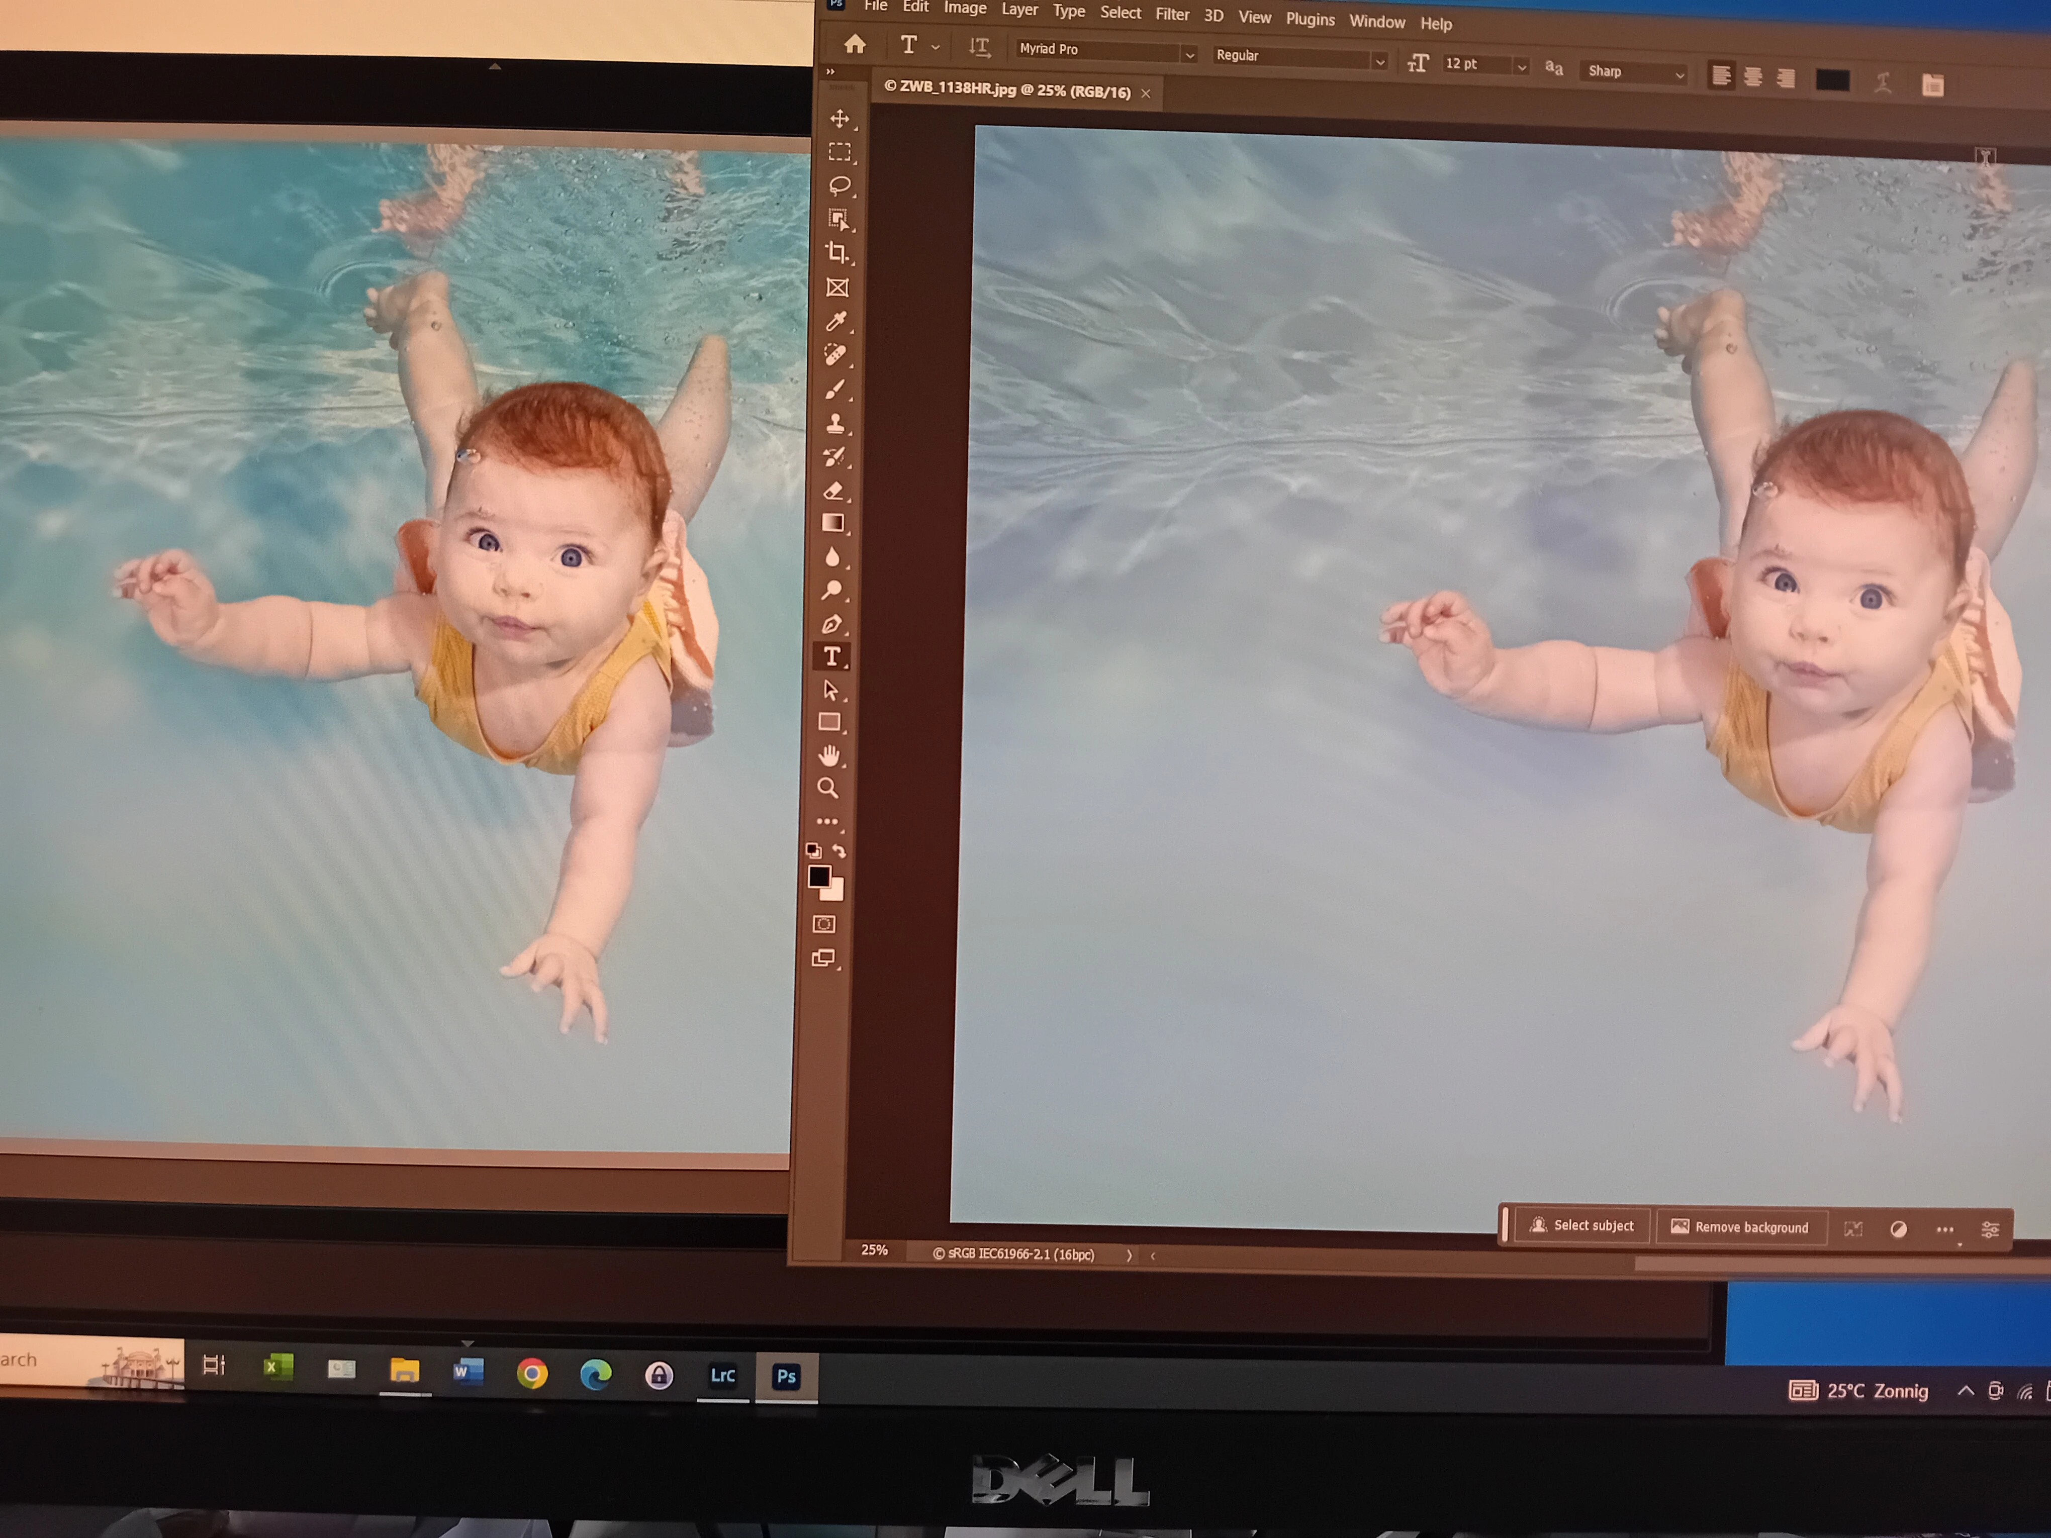The image size is (2051, 1538).
Task: Select the Pen tool
Action: point(832,624)
